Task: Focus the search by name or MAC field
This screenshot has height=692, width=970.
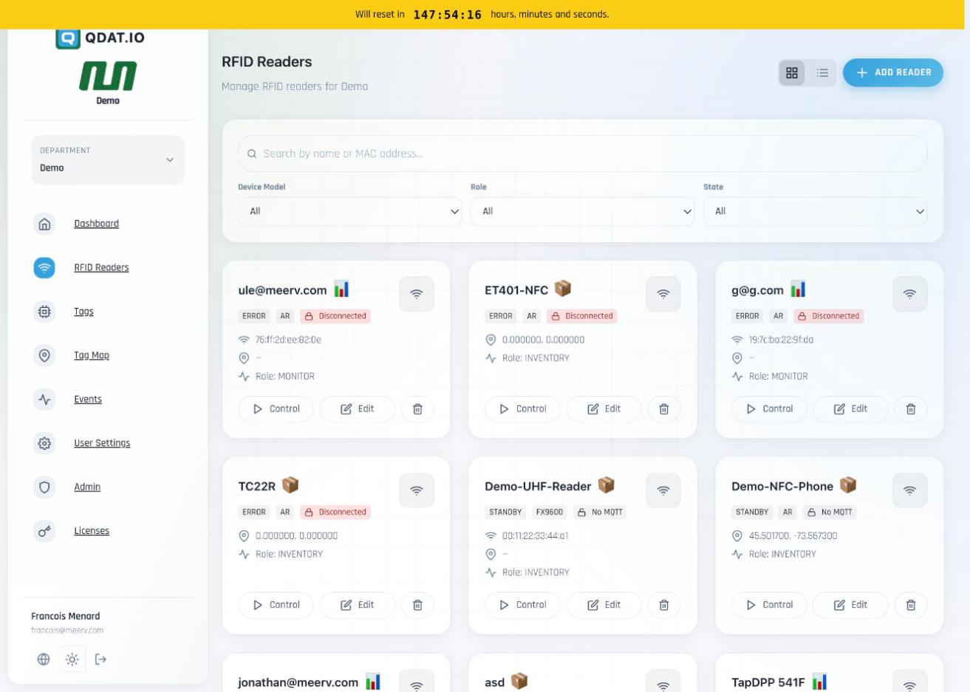Action: coord(582,154)
